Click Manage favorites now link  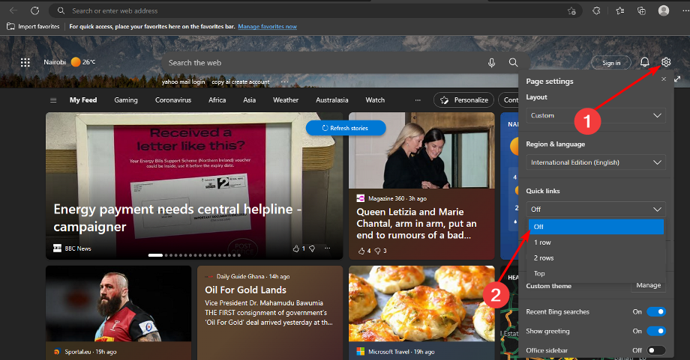pos(268,27)
